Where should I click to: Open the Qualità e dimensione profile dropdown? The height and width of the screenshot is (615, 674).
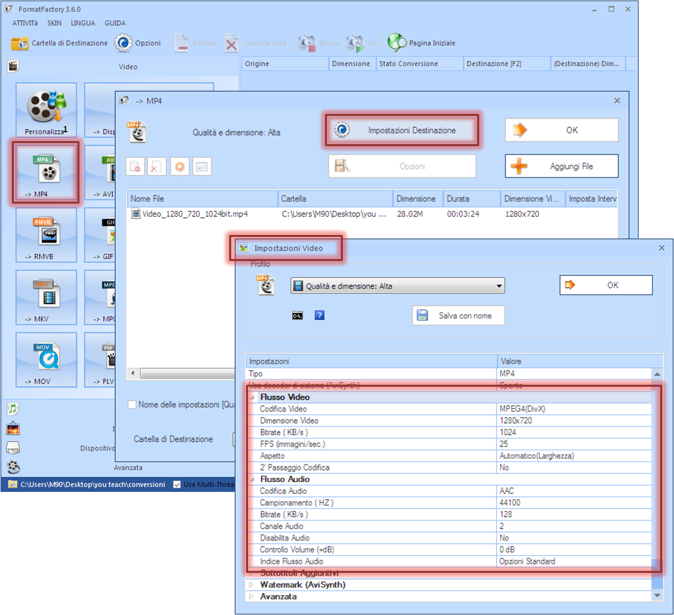[397, 286]
